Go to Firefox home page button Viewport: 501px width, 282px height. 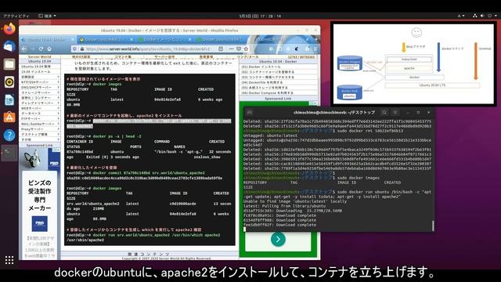click(x=49, y=49)
